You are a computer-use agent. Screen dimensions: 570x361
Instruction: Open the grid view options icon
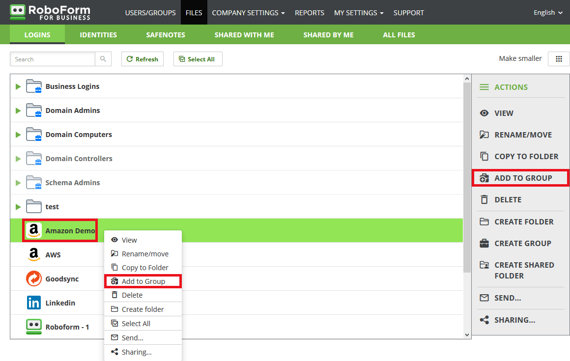point(559,59)
